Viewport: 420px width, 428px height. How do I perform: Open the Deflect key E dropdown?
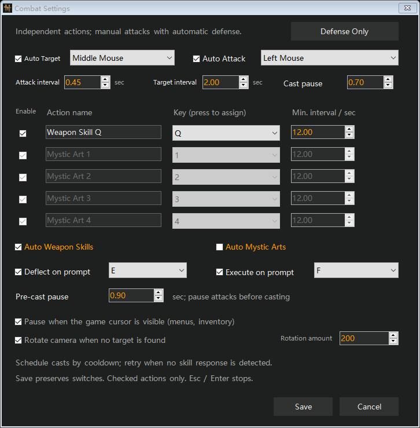tap(148, 270)
